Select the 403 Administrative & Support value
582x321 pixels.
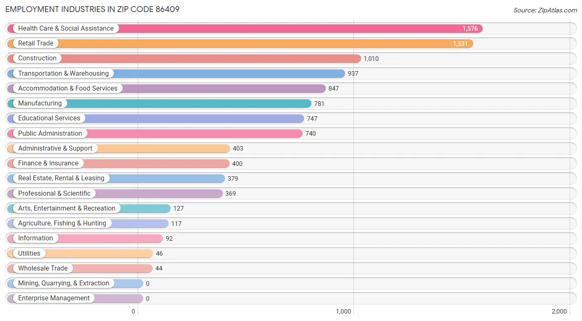238,149
